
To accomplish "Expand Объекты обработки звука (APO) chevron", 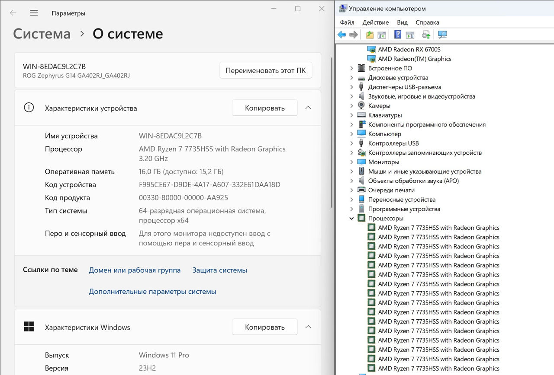I will tap(351, 181).
